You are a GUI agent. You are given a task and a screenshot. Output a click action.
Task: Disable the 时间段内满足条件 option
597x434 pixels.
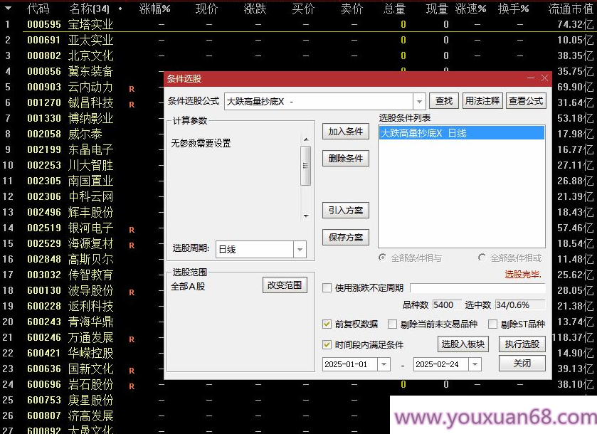327,344
